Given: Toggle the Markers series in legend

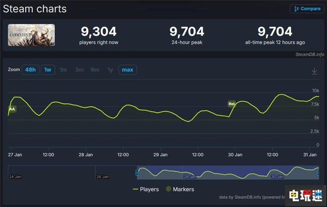Looking at the screenshot, I should click(x=179, y=189).
